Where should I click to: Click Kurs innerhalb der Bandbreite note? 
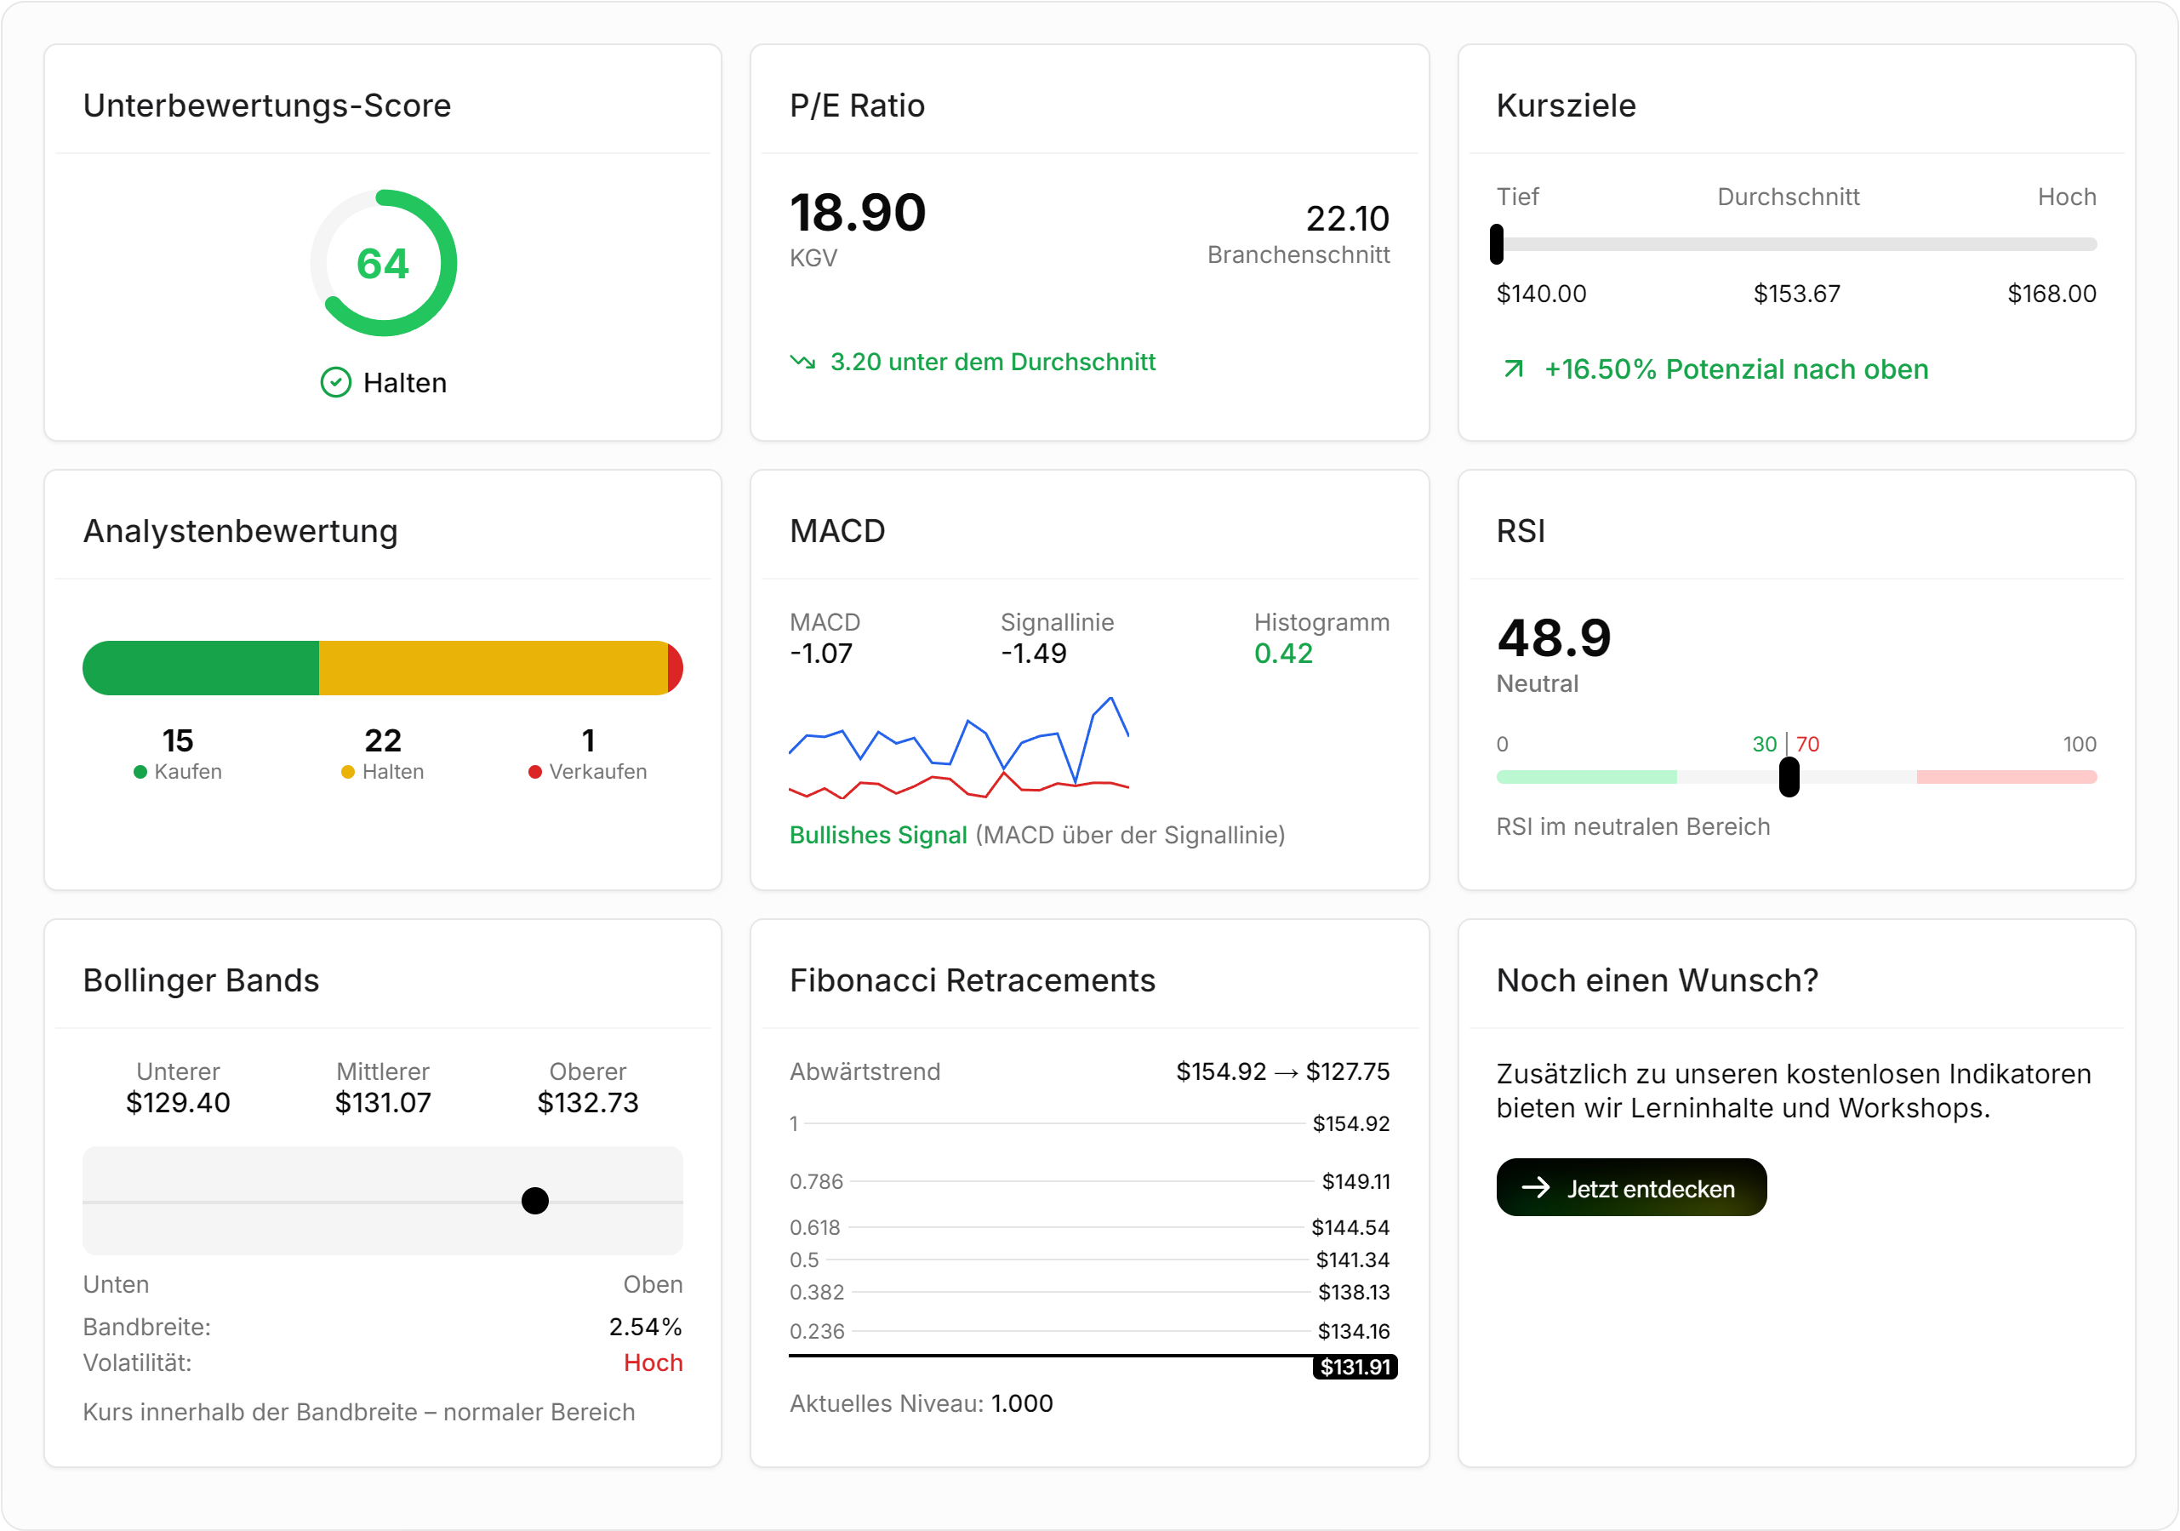point(358,1411)
